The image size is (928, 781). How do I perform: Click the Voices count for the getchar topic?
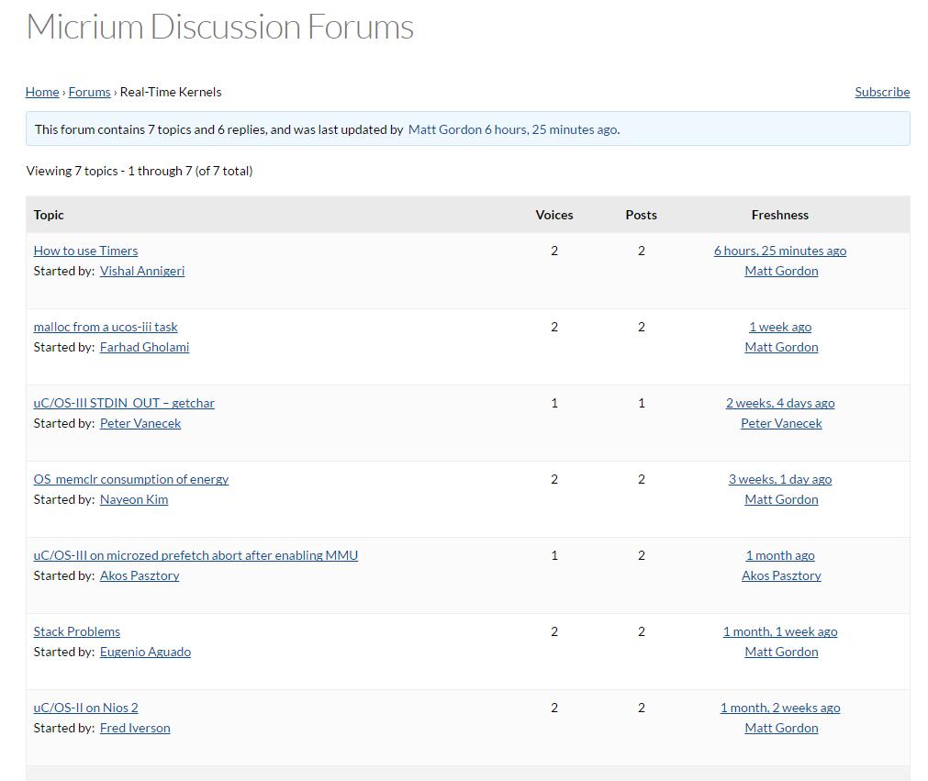554,403
